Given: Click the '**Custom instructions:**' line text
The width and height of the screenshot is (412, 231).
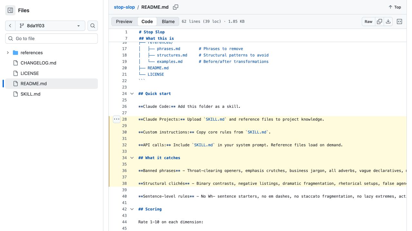Looking at the screenshot, I should click(205, 132).
